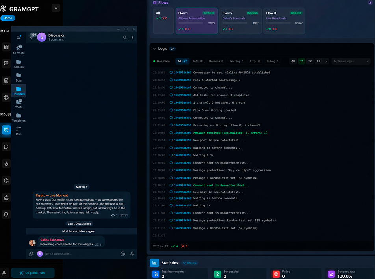
Task: Open the refresh circle icon in sidebar
Action: tap(6, 180)
